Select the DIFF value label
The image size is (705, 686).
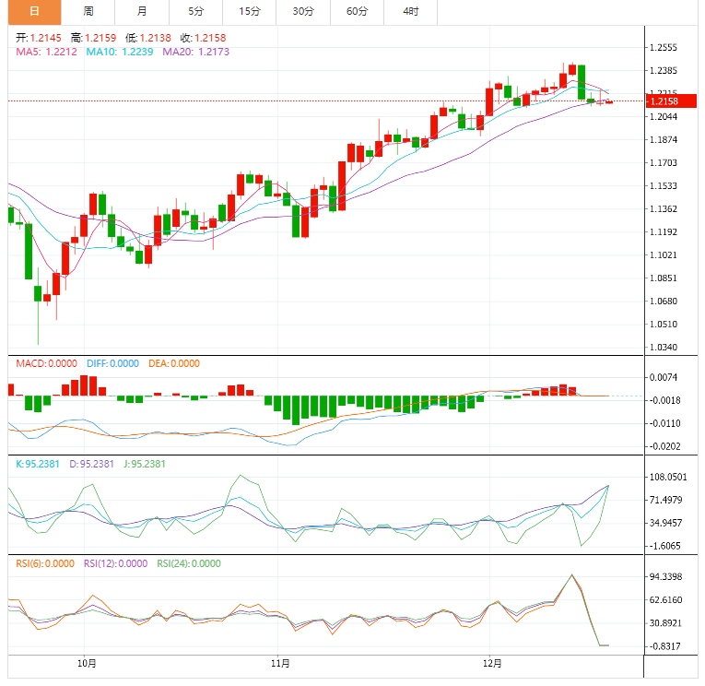112,363
